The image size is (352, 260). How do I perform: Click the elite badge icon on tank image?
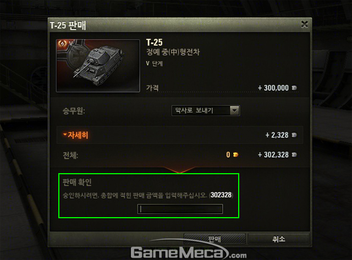(62, 43)
